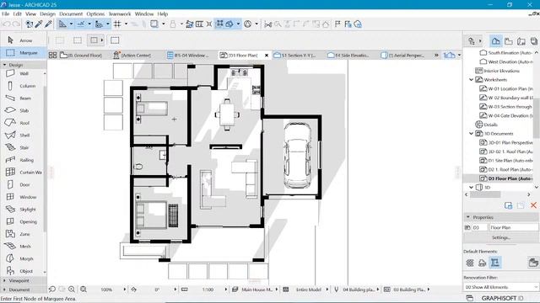Switch to S1 Section Y-Y tab
Image resolution: width=540 pixels, height=303 pixels.
point(294,55)
